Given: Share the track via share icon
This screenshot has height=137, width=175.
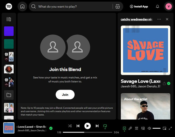Looking at the screenshot, I should pos(164,83).
